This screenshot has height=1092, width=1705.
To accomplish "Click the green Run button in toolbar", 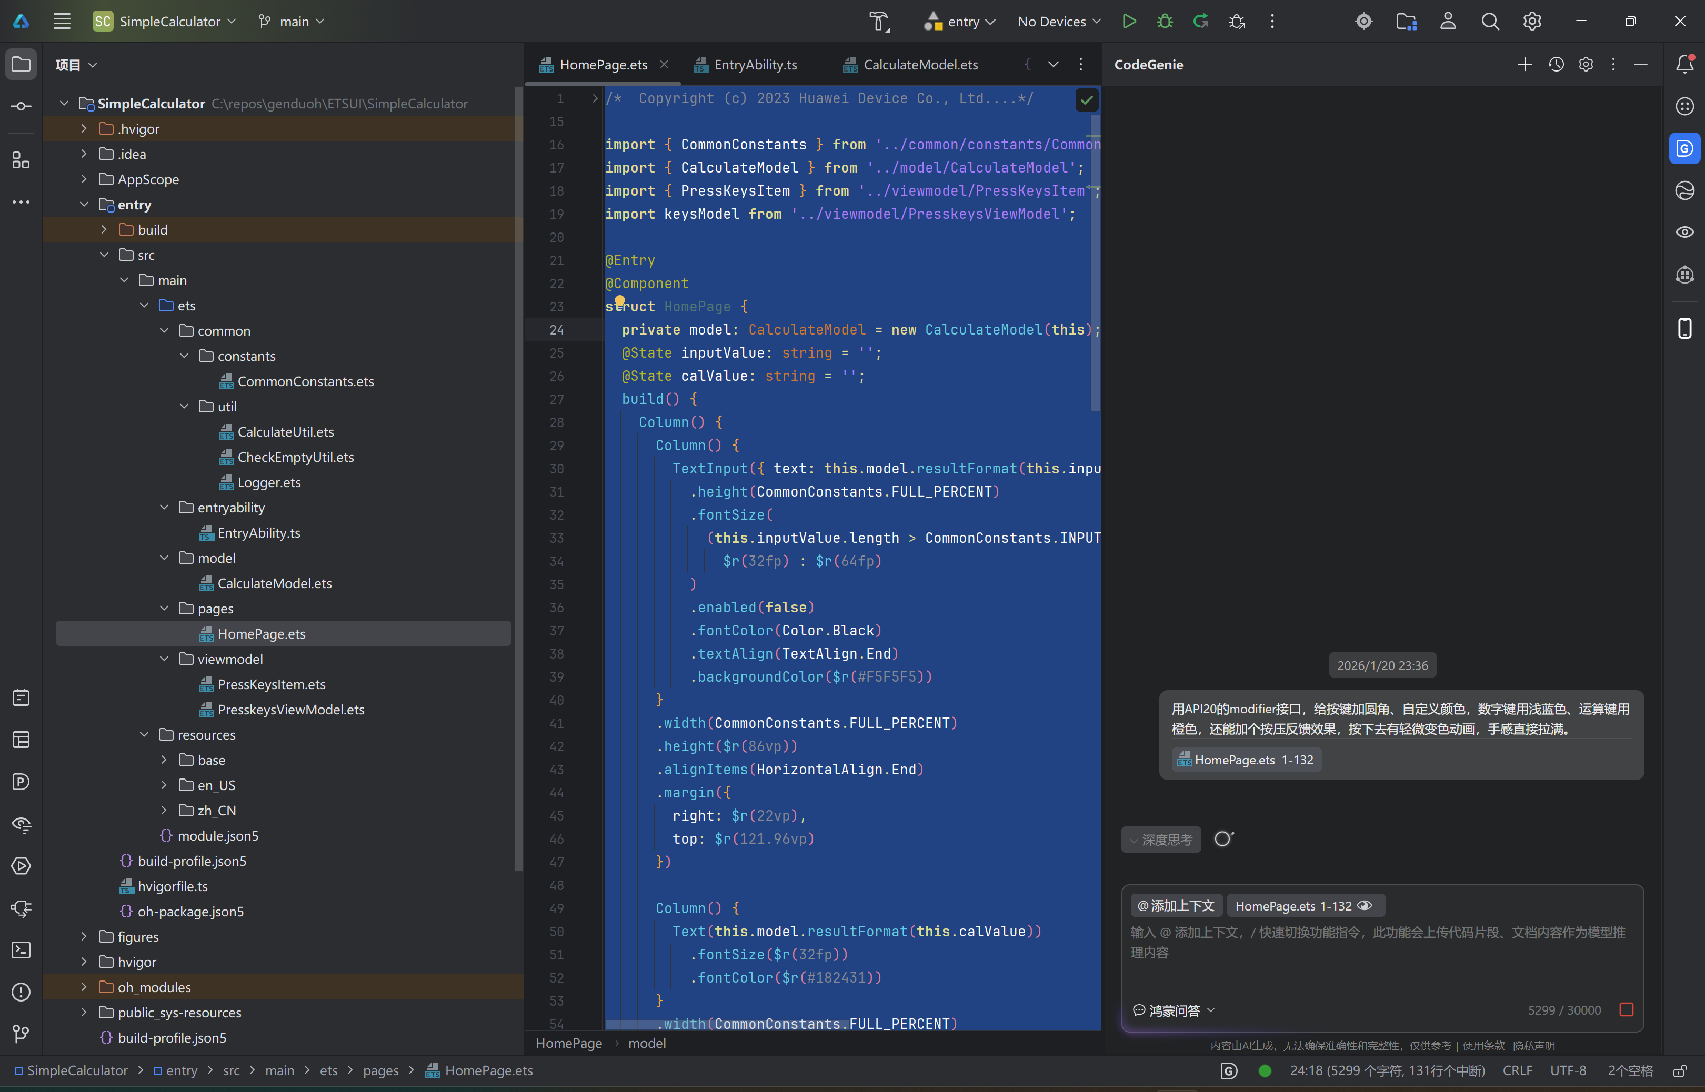I will coord(1128,21).
